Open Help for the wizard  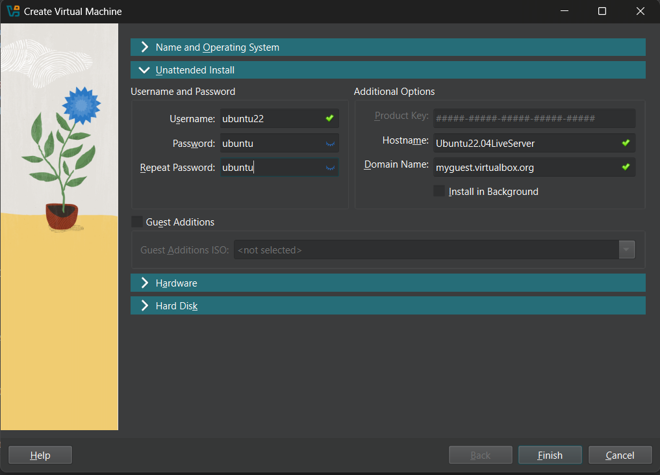40,456
